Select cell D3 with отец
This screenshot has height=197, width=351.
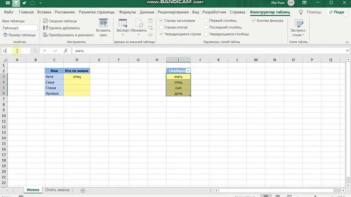tap(77, 77)
